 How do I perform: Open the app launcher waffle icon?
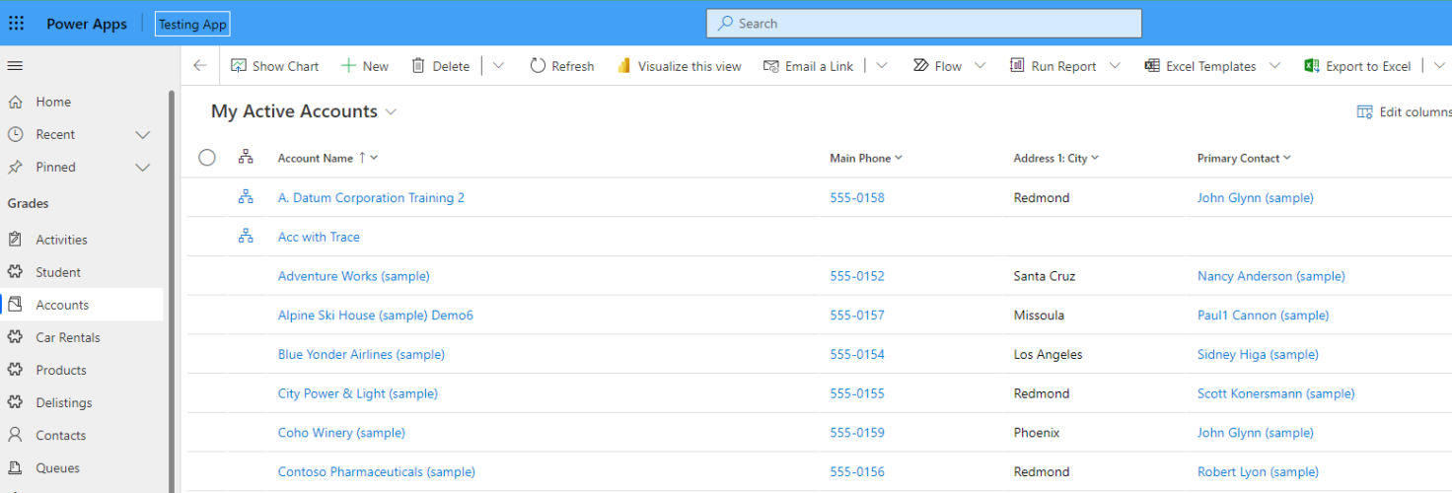tap(16, 24)
